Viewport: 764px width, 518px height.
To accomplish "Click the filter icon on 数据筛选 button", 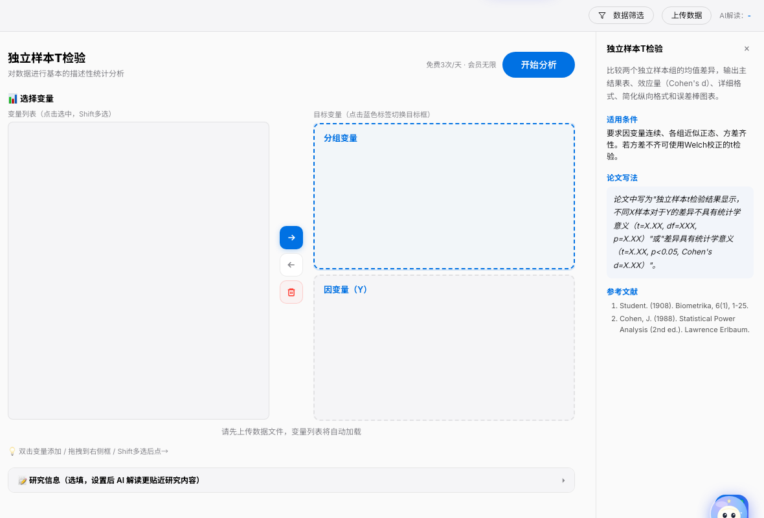I will (x=603, y=15).
